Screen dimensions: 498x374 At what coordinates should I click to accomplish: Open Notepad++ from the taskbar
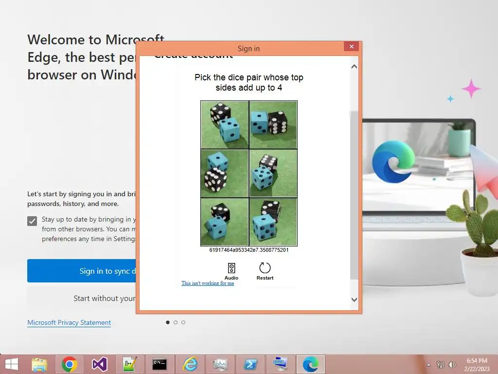point(129,364)
